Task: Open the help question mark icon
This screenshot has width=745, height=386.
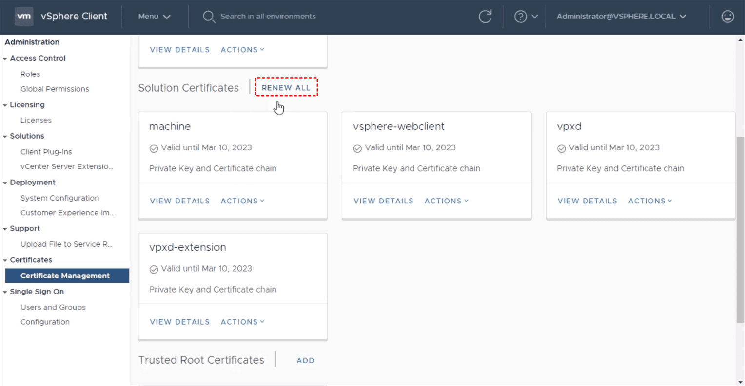Action: pos(520,17)
